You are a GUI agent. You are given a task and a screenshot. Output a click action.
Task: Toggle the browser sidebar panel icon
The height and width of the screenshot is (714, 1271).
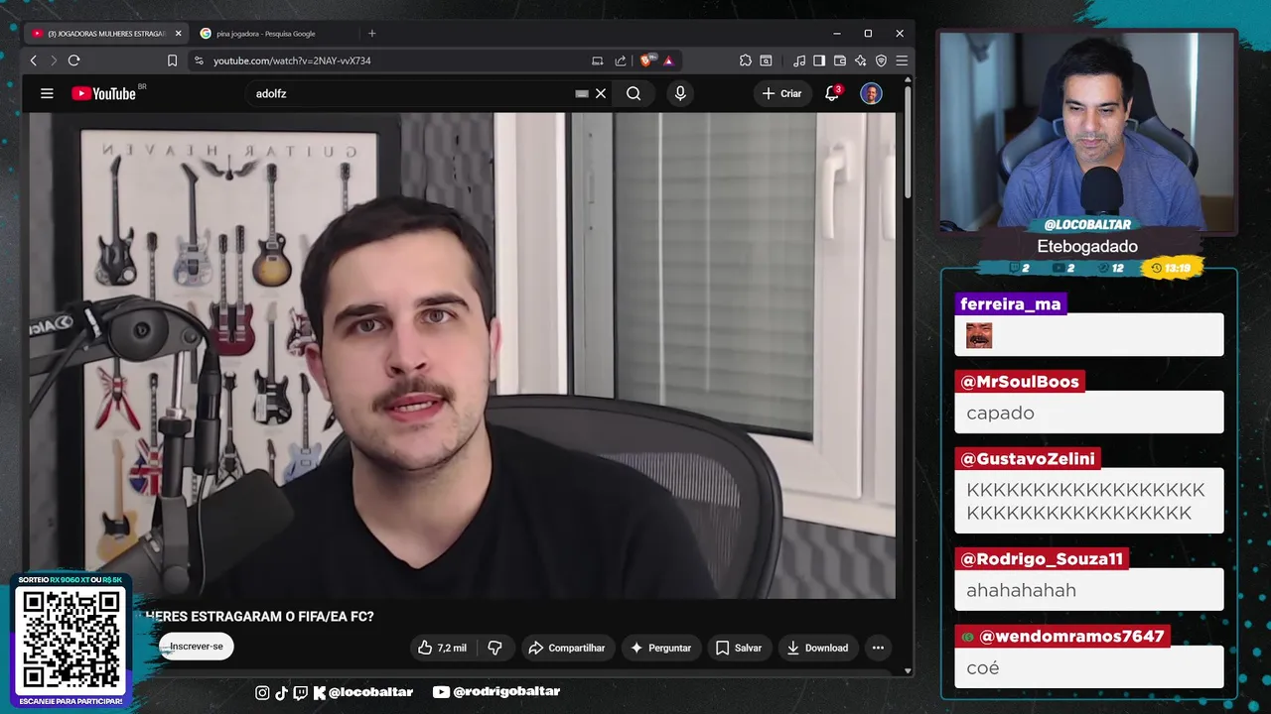point(819,60)
